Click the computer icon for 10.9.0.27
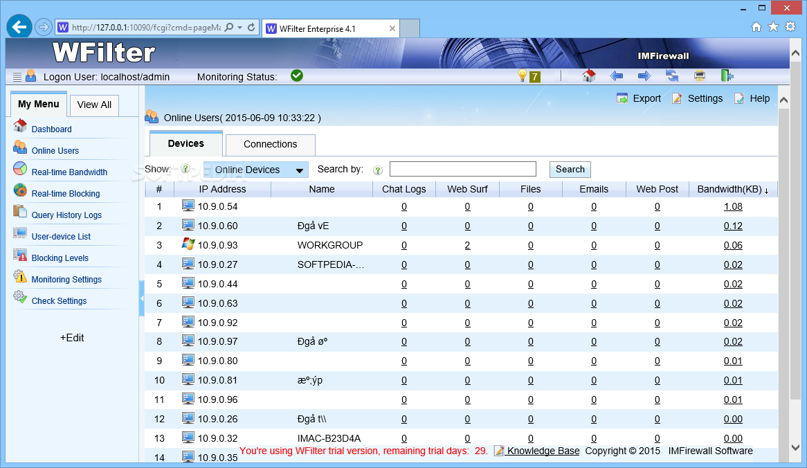 [x=188, y=264]
